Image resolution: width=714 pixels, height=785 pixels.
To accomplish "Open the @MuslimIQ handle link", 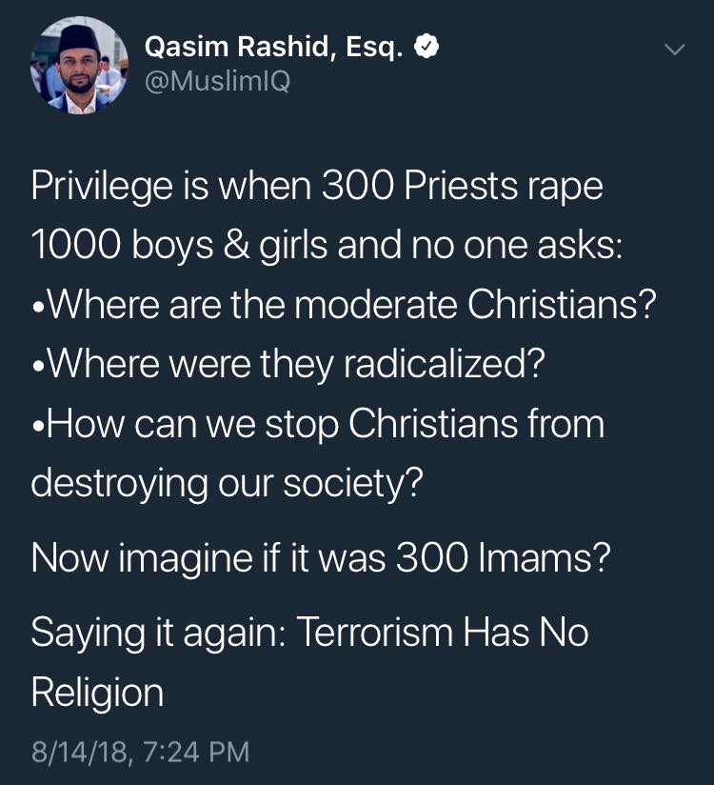I will coord(217,81).
